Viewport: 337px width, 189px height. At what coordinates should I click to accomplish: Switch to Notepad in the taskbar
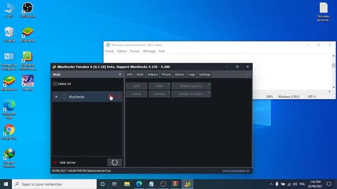coord(151,184)
